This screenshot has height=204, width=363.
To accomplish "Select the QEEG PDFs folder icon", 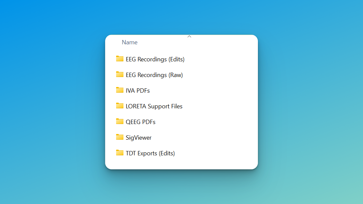I will (x=120, y=122).
